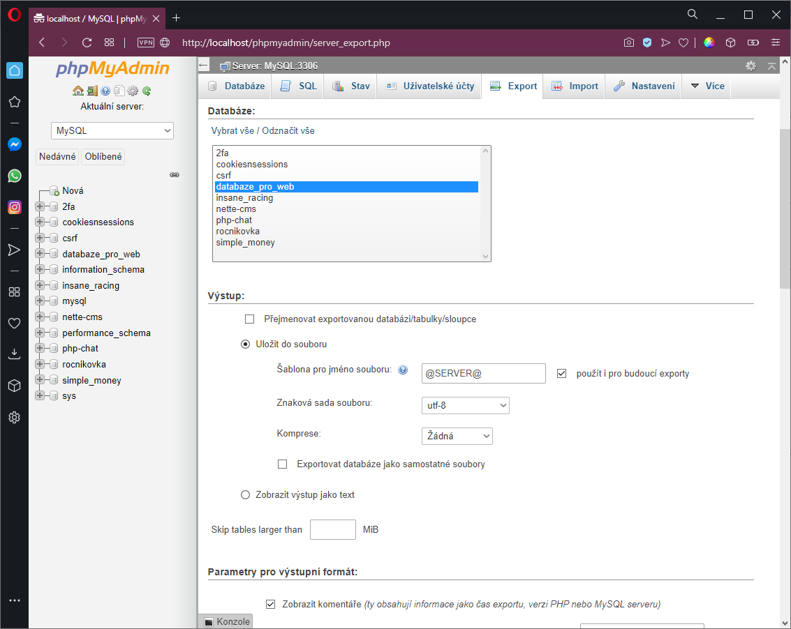This screenshot has width=791, height=629.
Task: Click the Server: MySQL:3306 breadcrumb
Action: 275,66
